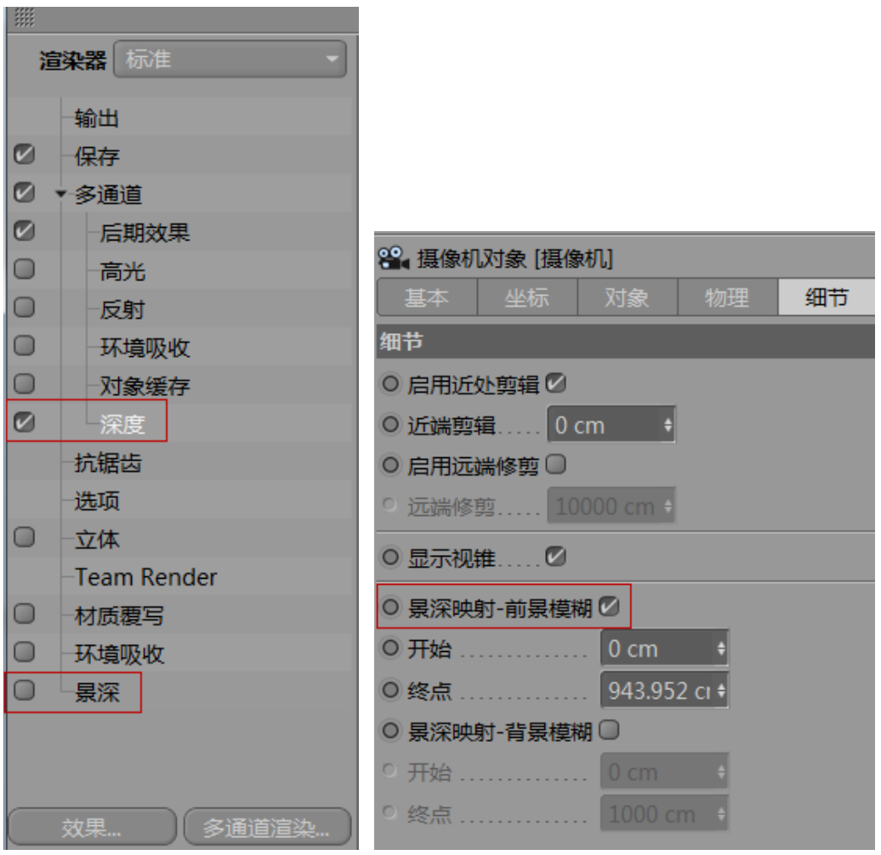Select the 高光 pass item
This screenshot has height=855, width=881.
tap(122, 271)
